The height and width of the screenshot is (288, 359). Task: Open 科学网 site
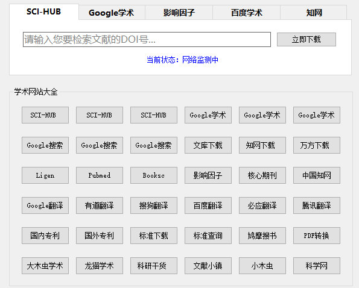[x=316, y=266]
